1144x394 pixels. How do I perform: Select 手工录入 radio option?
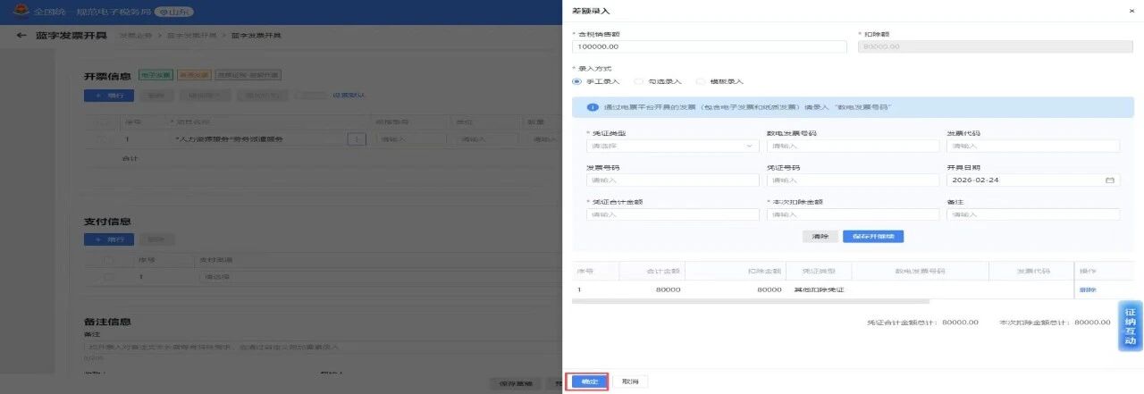(x=577, y=81)
